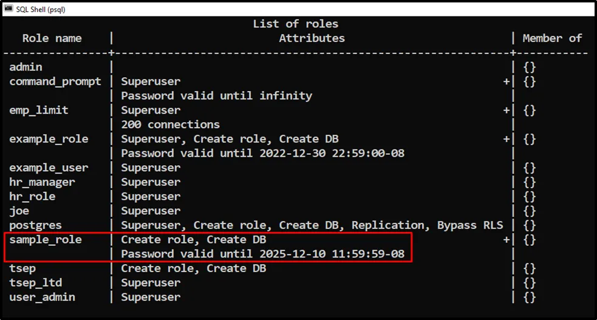
Task: Click the 2025-12-10 password expiry line
Action: point(262,254)
